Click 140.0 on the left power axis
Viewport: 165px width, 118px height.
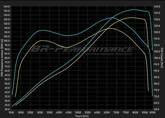click(7, 7)
